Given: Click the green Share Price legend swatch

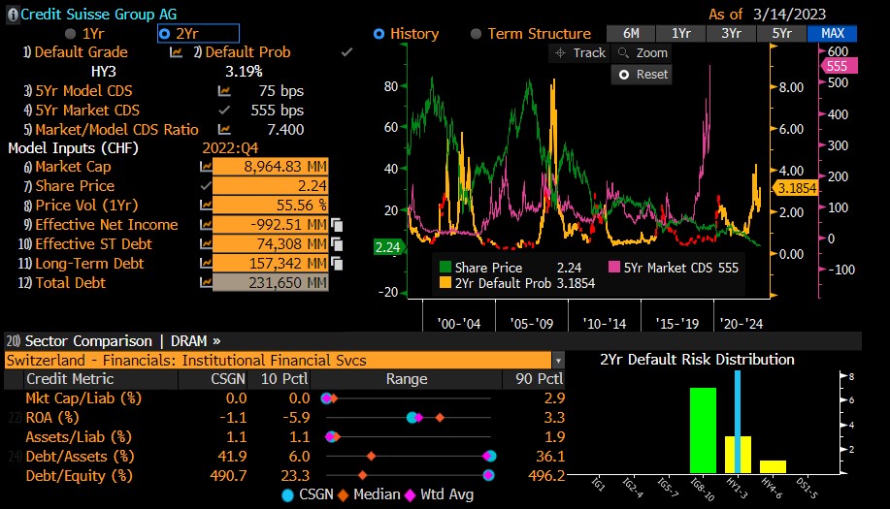Looking at the screenshot, I should [x=445, y=268].
